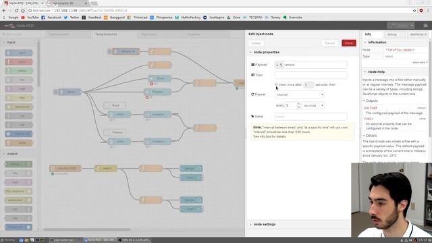Select the Plateau node with red status
Screen dimensions: 432x243
(x=157, y=92)
